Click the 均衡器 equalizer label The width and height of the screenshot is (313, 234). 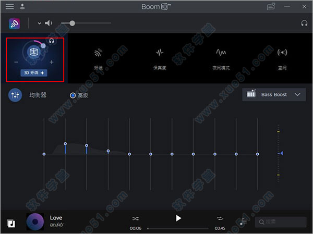pyautogui.click(x=38, y=95)
